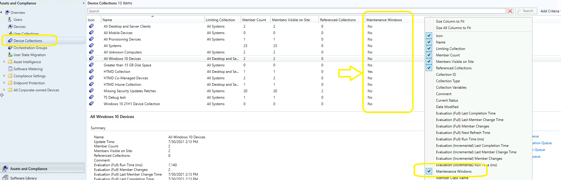
Task: Enable the Current Status column
Action: click(447, 100)
